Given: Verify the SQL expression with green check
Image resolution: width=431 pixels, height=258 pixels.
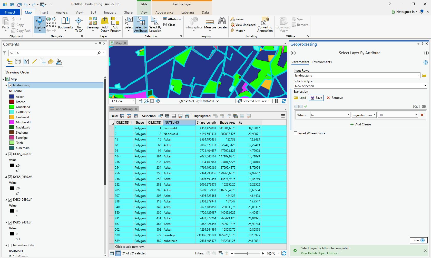Looking at the screenshot, I should pos(306,106).
